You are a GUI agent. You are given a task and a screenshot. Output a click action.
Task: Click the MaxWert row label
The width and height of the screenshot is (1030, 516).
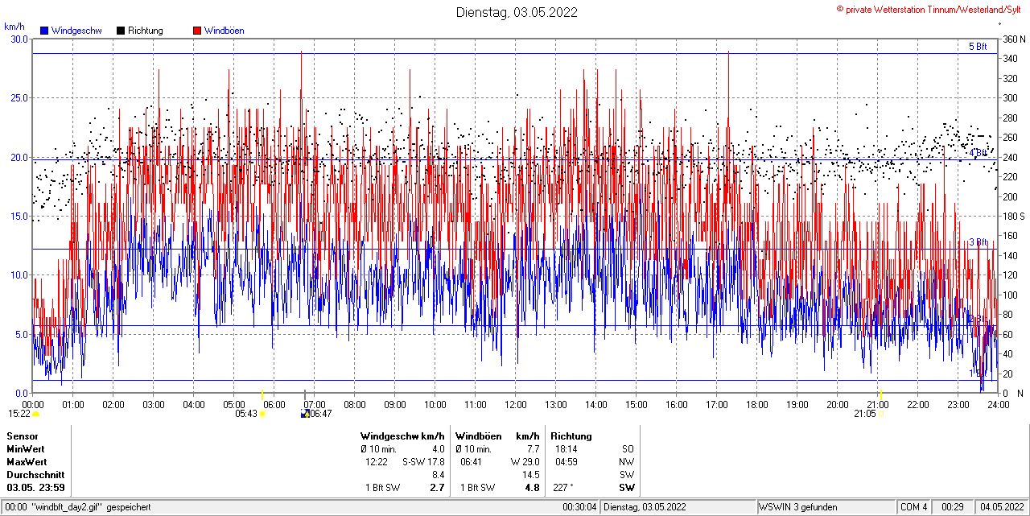tap(27, 461)
